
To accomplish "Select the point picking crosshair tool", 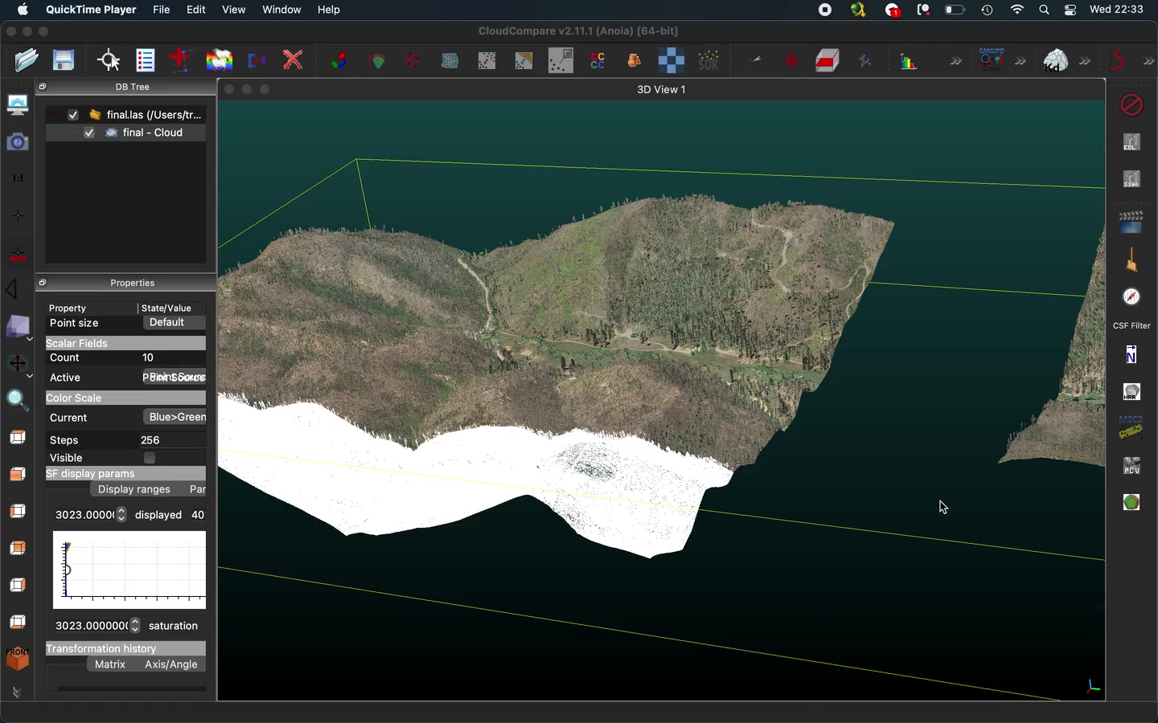I will click(x=109, y=60).
